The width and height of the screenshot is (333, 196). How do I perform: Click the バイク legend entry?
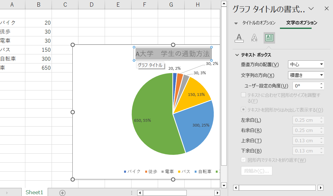[132, 171]
